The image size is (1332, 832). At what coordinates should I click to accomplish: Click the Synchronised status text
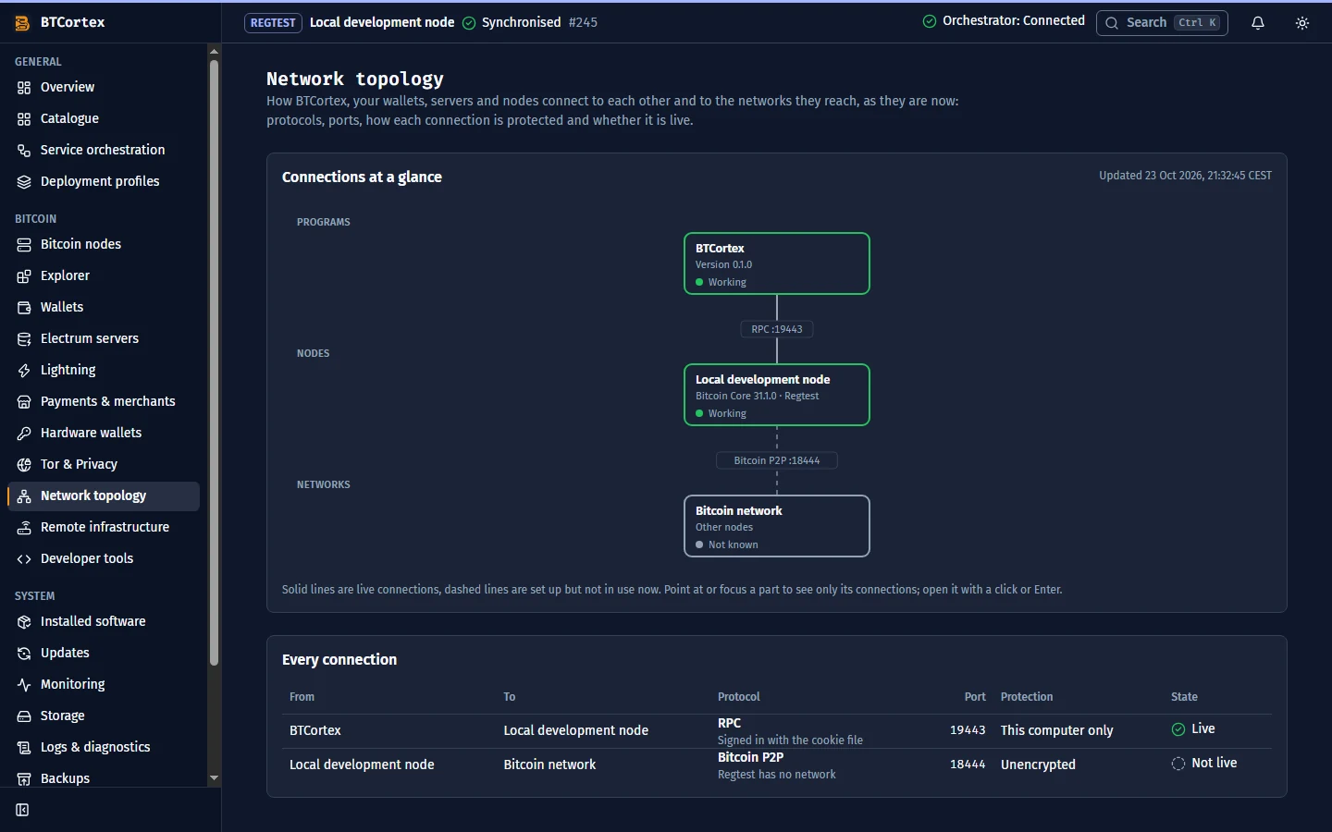tap(521, 22)
